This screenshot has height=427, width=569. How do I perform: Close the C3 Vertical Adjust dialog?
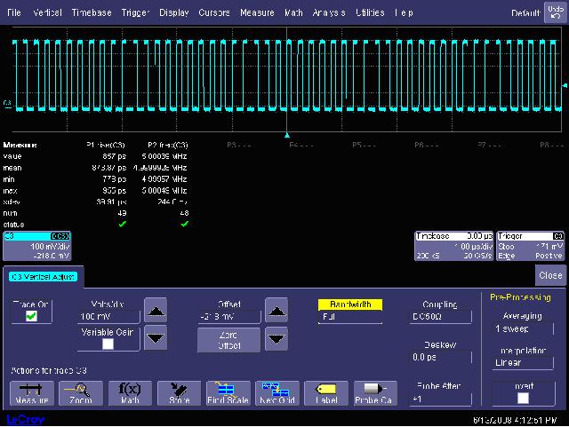tap(550, 275)
